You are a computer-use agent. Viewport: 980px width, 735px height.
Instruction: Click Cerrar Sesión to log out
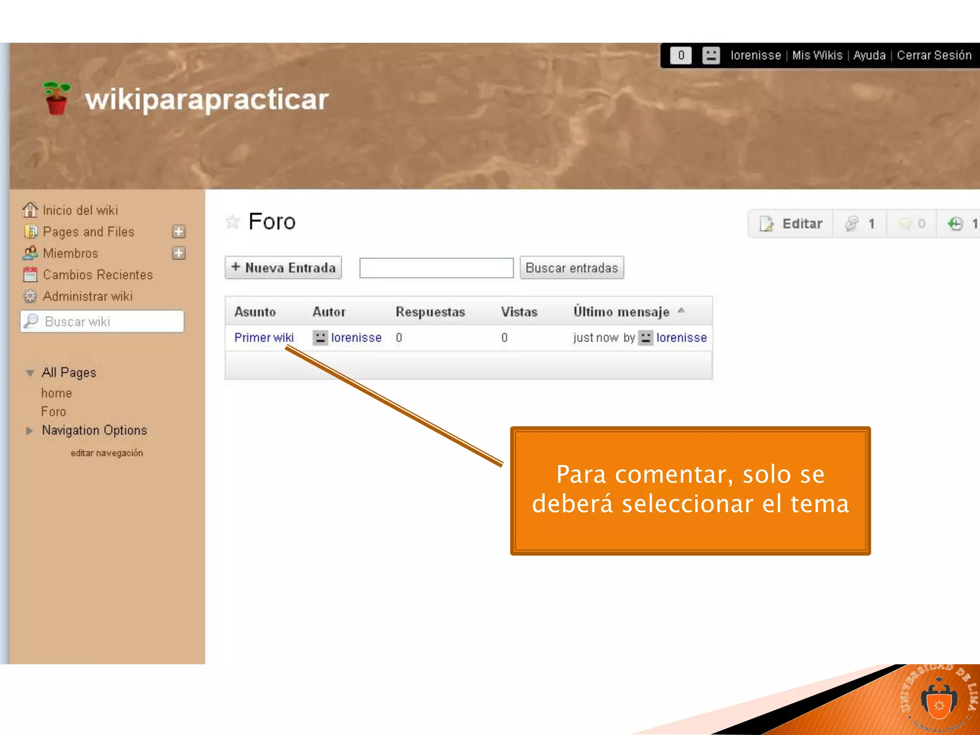pyautogui.click(x=934, y=56)
